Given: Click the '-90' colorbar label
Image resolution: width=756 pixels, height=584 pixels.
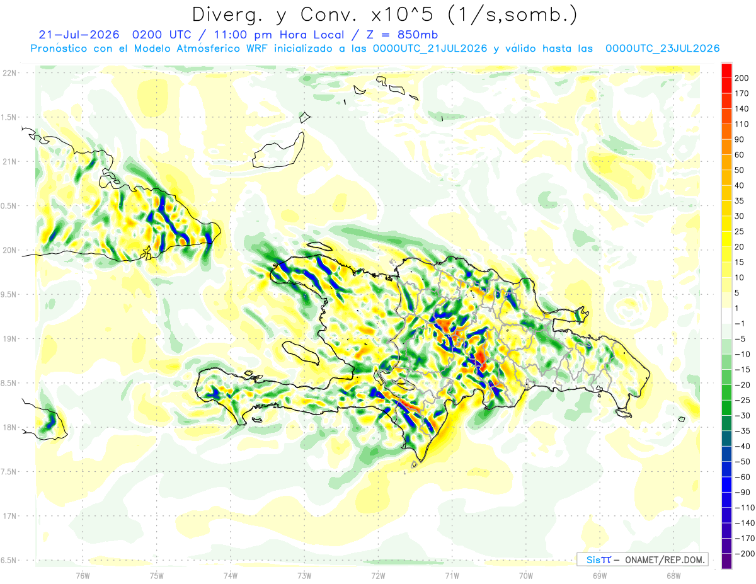Looking at the screenshot, I should tap(743, 493).
